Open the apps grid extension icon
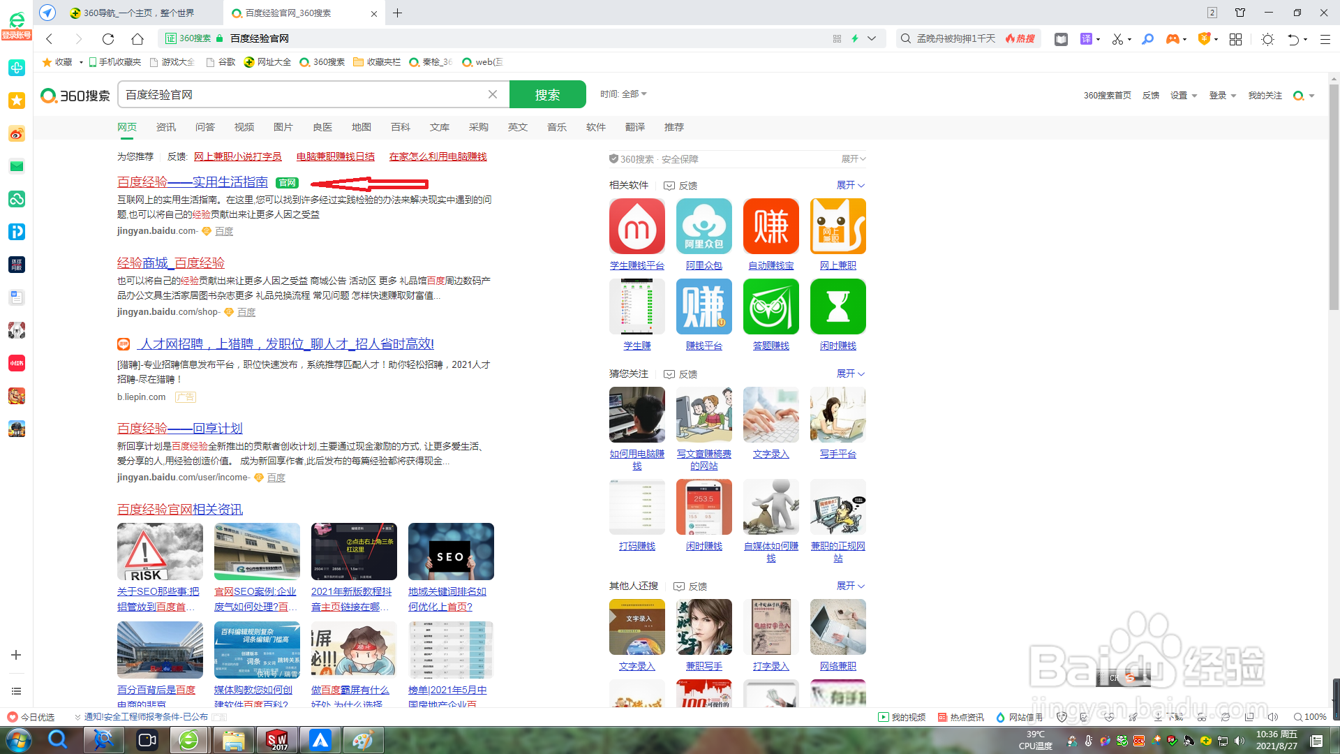 click(1235, 39)
